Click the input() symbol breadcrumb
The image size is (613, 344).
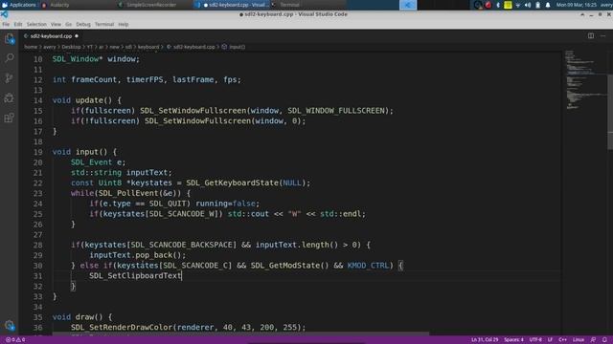pos(234,47)
